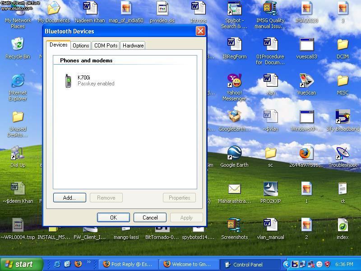Select the Introns Word document icon
361x271 pixels.
198,9
